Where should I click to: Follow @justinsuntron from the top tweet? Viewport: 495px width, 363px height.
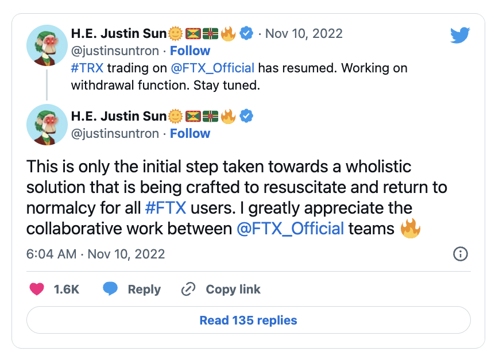(190, 51)
